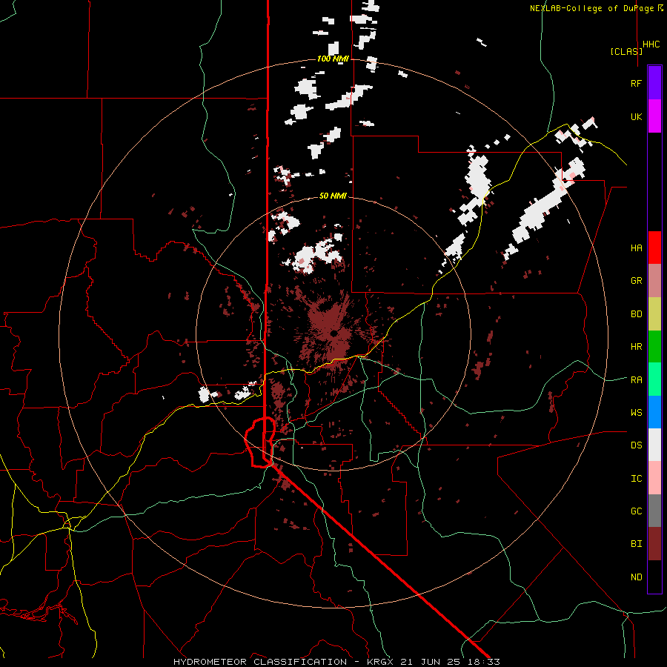Click the GR legend color swatch

[x=654, y=281]
